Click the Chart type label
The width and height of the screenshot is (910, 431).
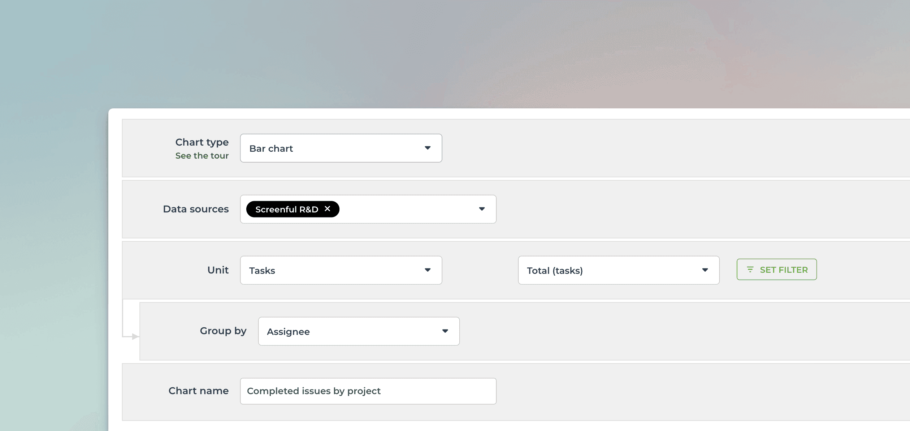point(202,142)
